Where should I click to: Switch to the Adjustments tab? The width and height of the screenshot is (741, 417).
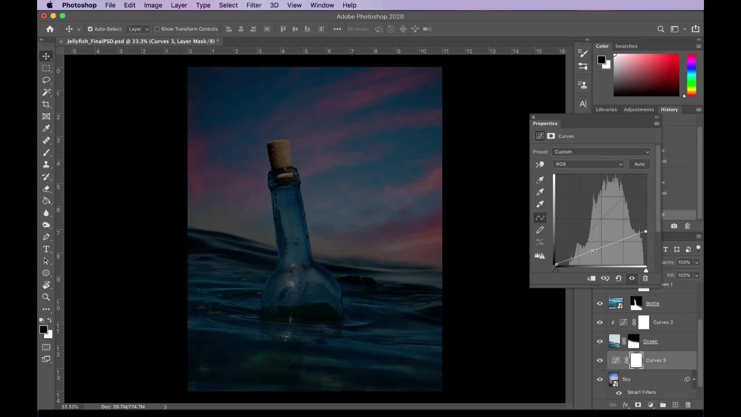[x=638, y=109]
